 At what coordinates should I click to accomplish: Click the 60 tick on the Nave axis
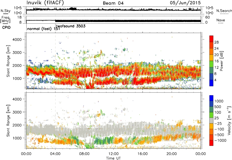coord(208,17)
